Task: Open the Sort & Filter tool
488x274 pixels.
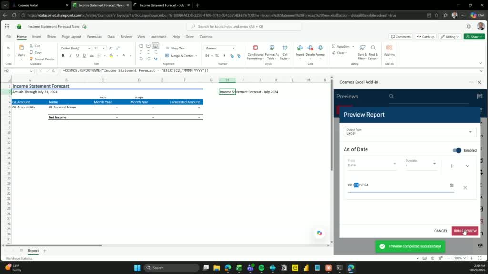Action: tap(362, 52)
